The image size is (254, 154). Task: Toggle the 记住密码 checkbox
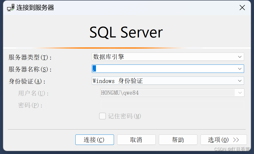102,116
